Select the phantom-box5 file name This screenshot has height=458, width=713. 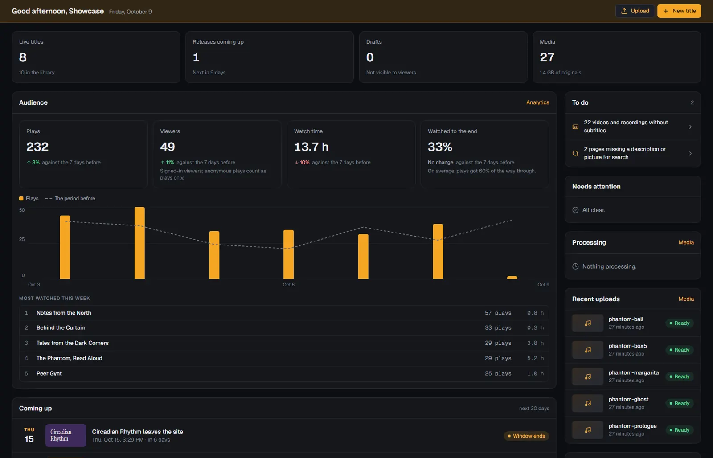pos(627,346)
